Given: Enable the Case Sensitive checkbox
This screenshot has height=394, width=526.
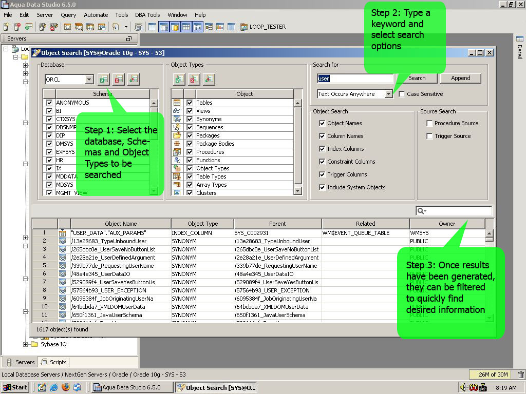Looking at the screenshot, I should click(x=402, y=94).
